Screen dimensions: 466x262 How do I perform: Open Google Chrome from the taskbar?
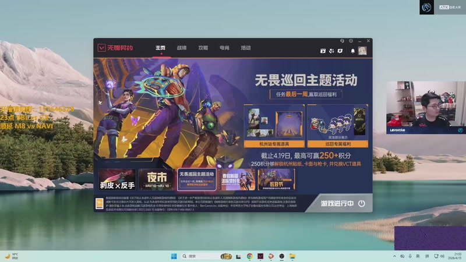pos(250,256)
